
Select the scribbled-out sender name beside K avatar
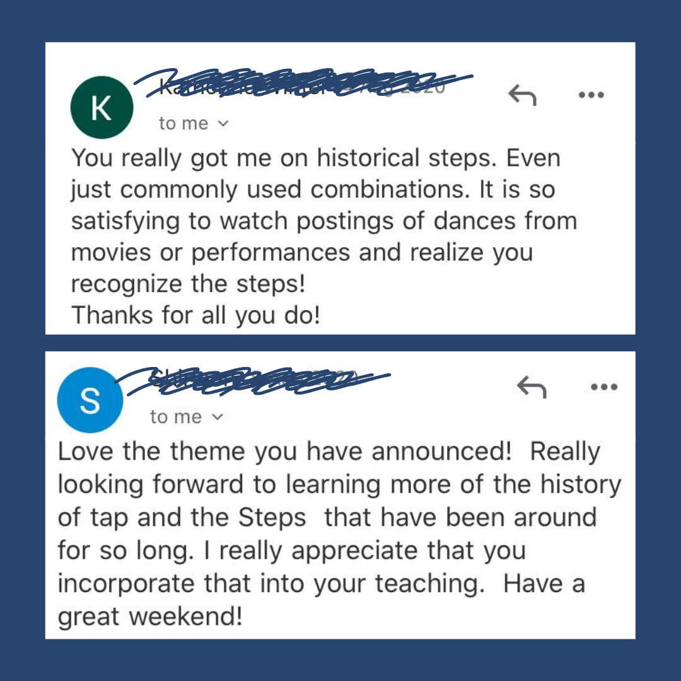click(x=303, y=83)
